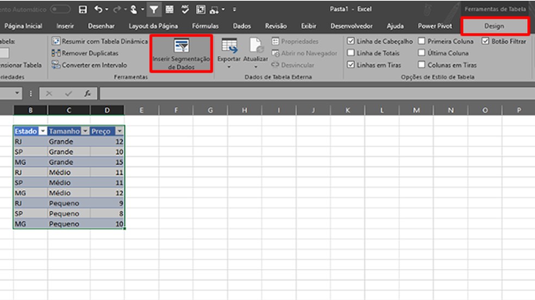Open the Preço column filter dropdown

[x=120, y=132]
